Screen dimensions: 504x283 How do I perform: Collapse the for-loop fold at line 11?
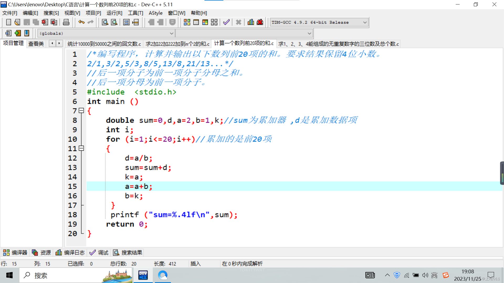(81, 148)
